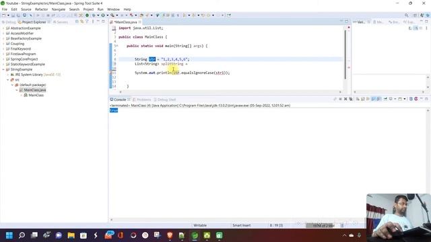Image resolution: width=431 pixels, height=242 pixels.
Task: Collapse the src folder node
Action: click(8, 80)
